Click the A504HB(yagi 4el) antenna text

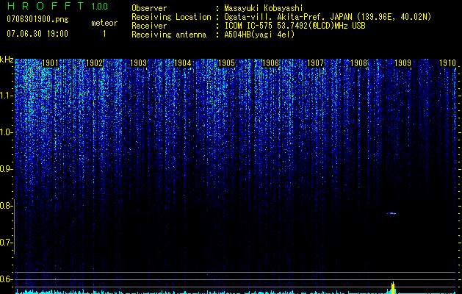click(x=259, y=35)
